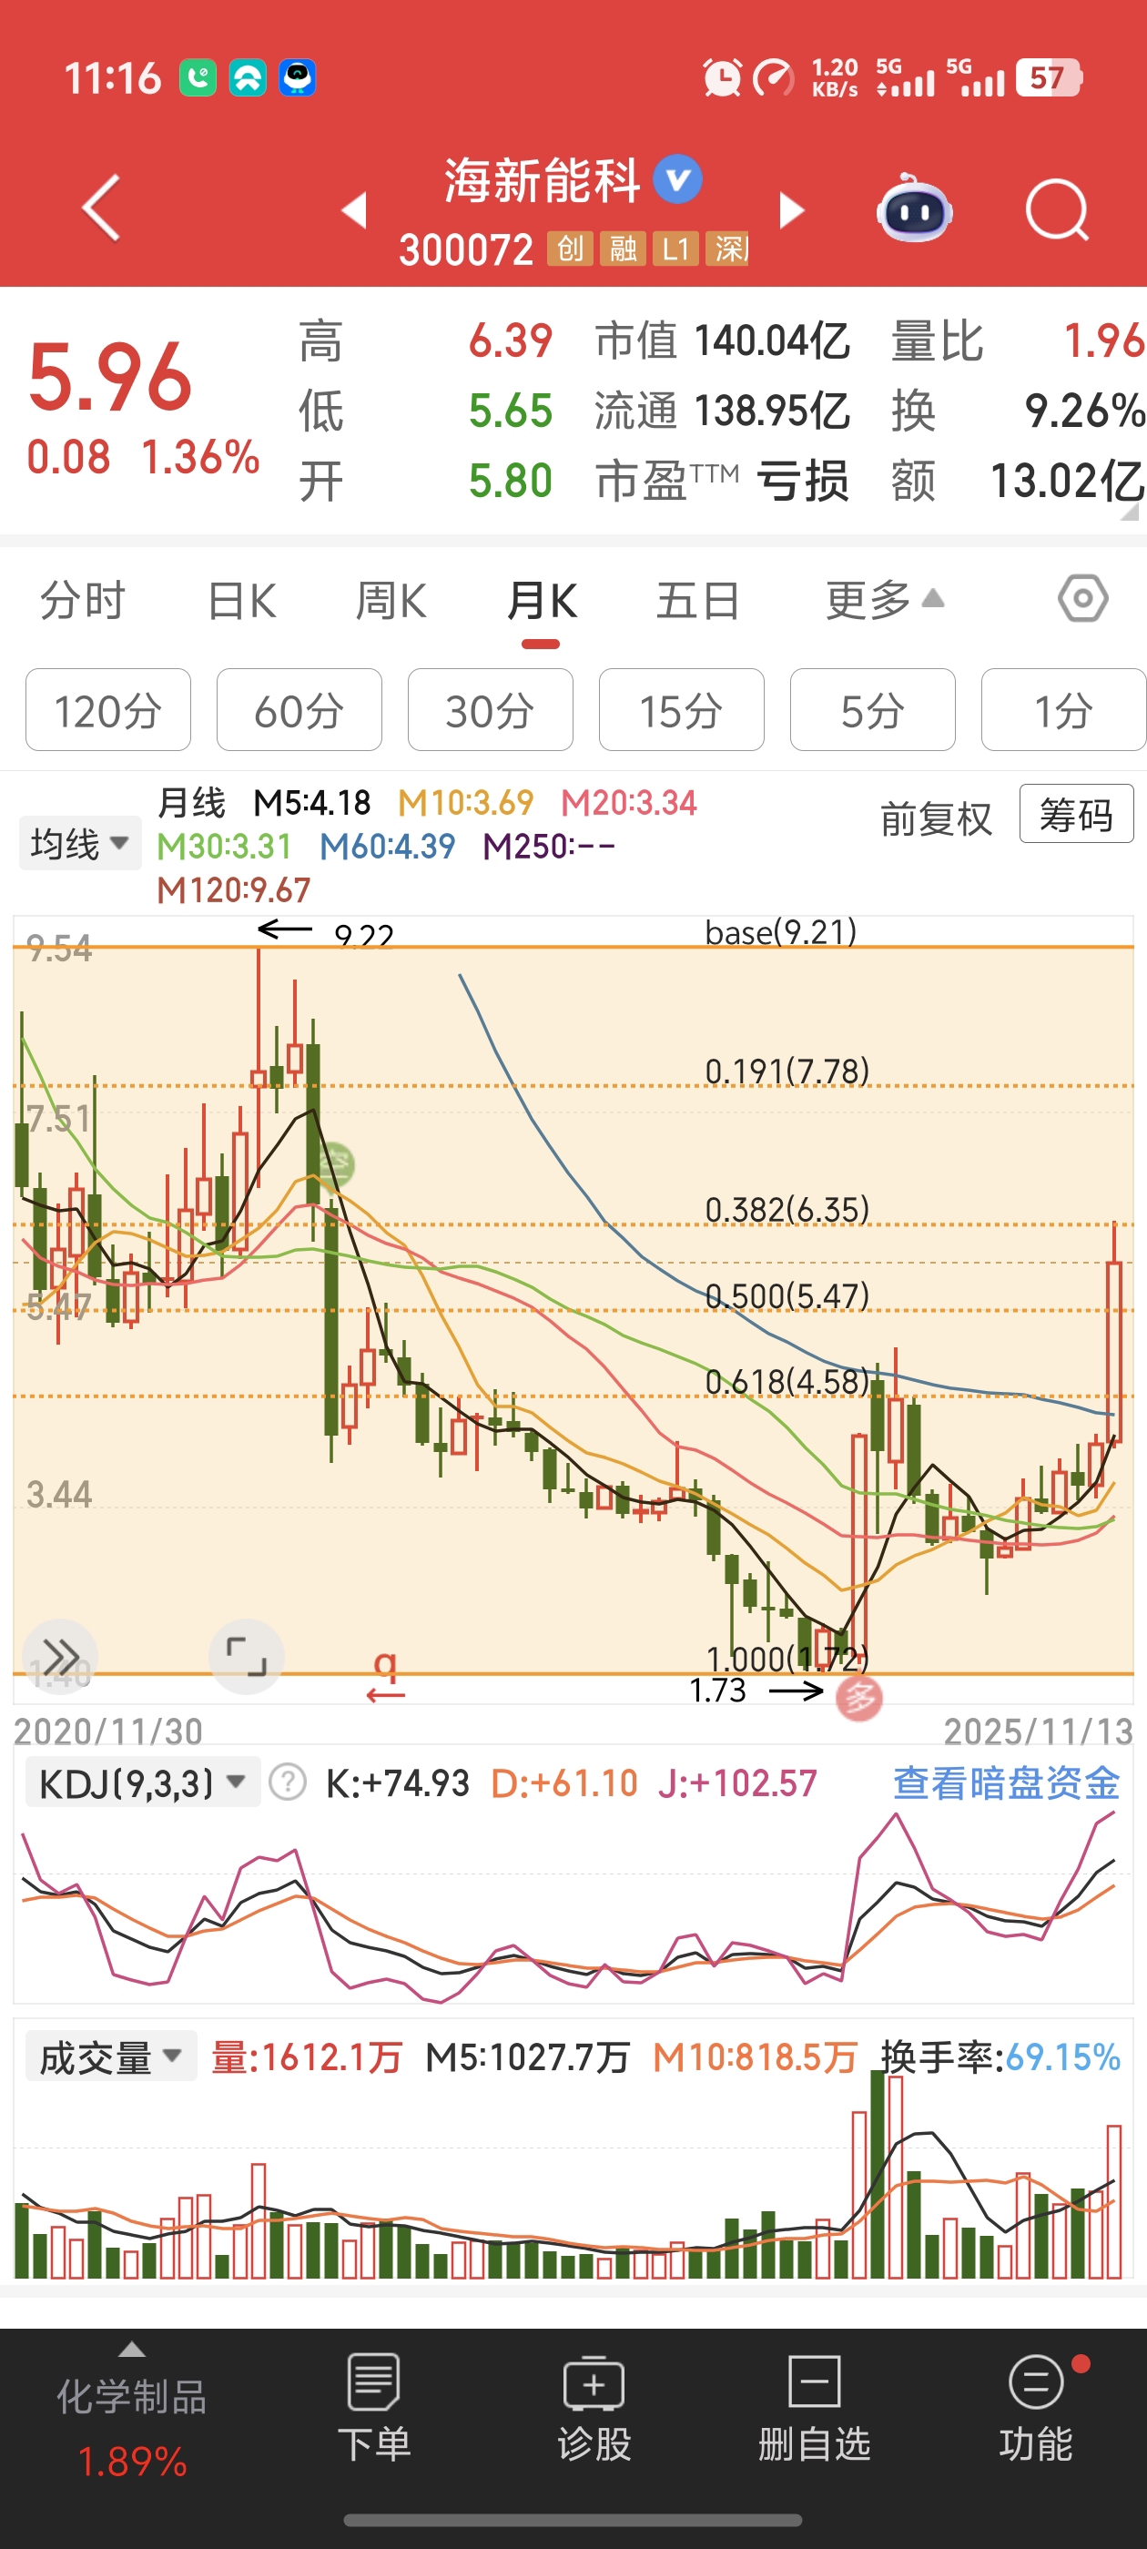1147x2549 pixels.
Task: Tap the double-arrow chart scroll button
Action: (59, 1657)
